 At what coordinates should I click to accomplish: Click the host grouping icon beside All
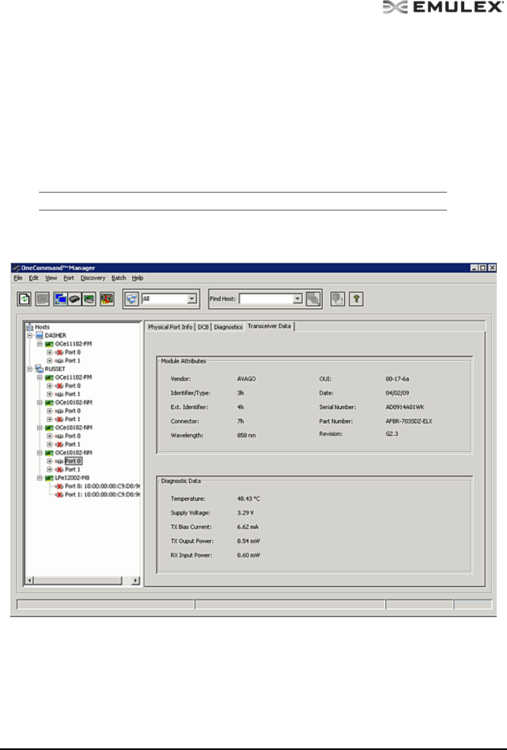(x=132, y=298)
